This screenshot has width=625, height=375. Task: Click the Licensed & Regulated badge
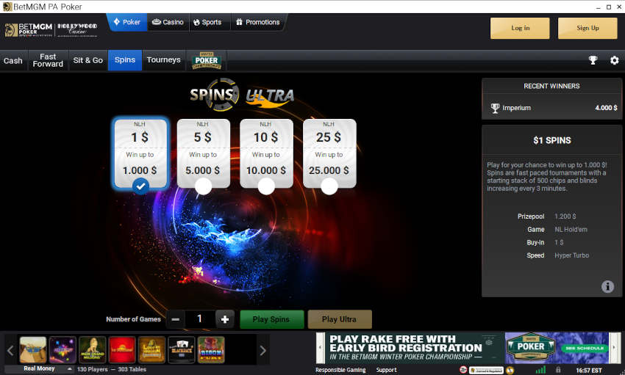tap(486, 370)
